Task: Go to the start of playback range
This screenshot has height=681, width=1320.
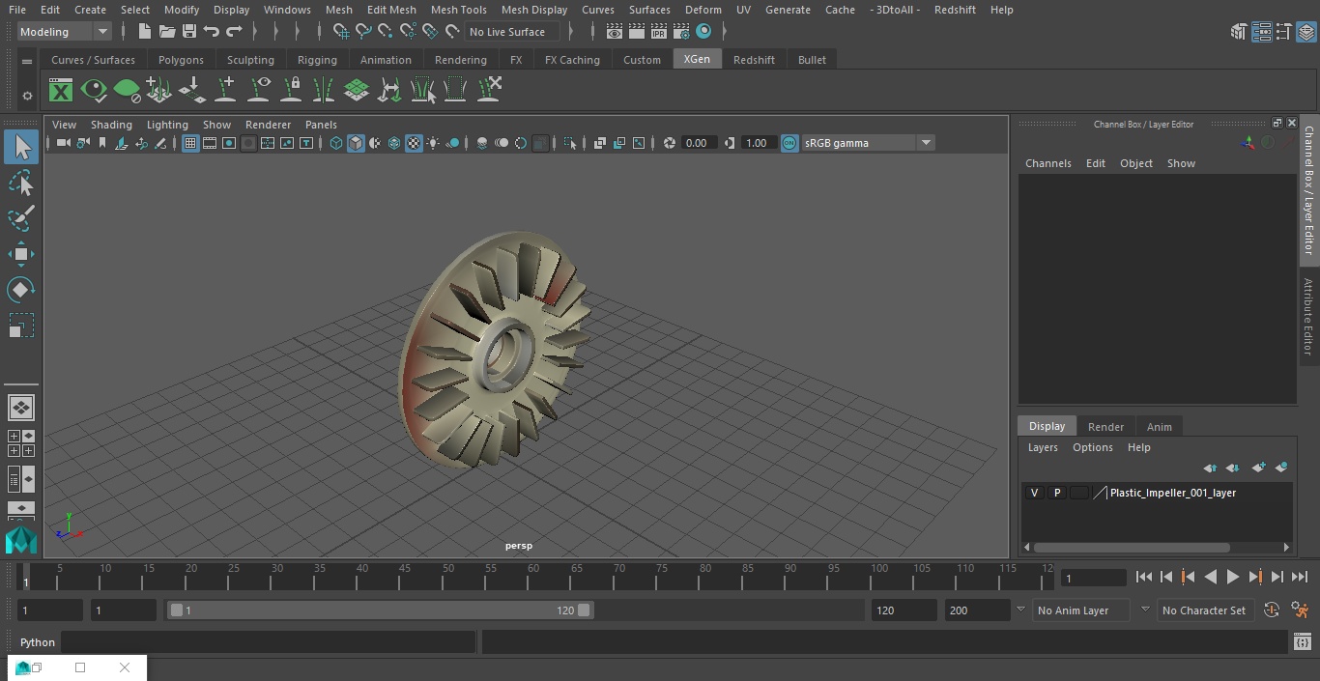Action: (x=1144, y=577)
